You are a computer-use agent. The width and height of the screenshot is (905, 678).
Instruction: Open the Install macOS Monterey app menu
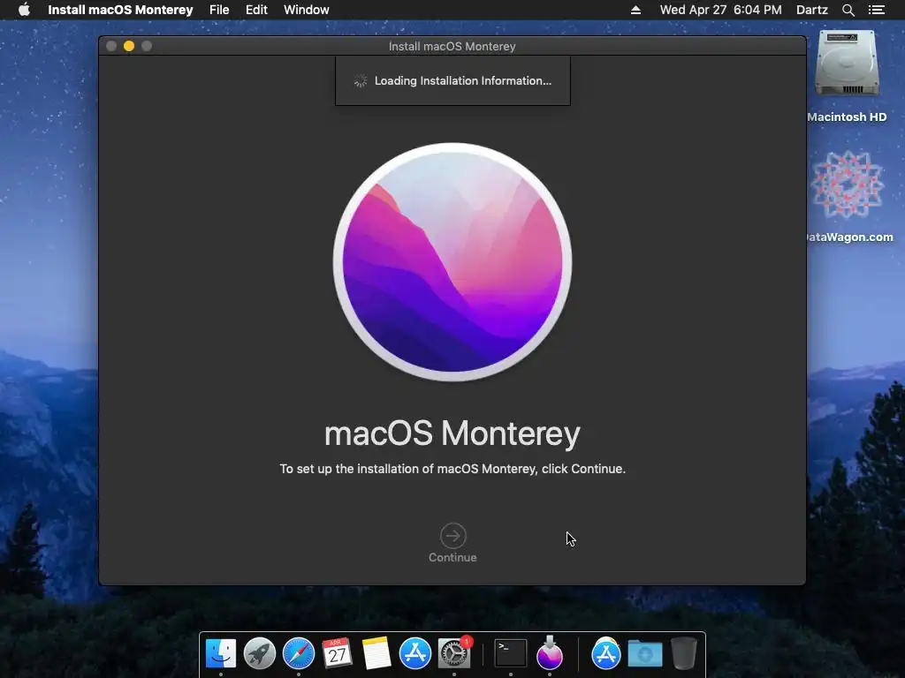tap(120, 10)
